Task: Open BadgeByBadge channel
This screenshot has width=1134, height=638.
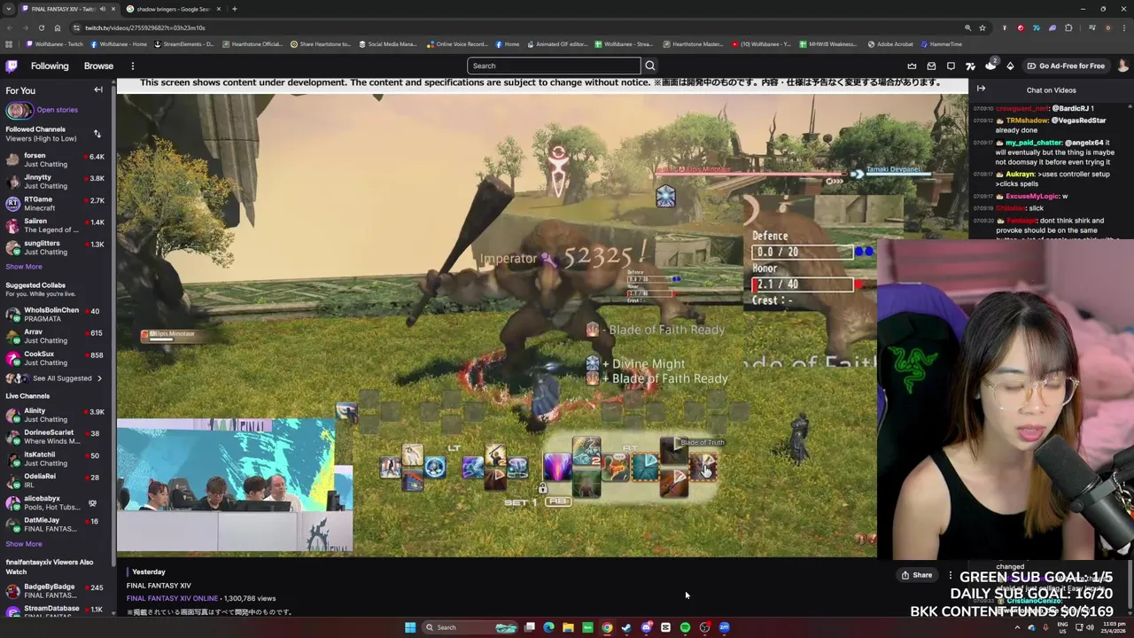Action: [55, 590]
